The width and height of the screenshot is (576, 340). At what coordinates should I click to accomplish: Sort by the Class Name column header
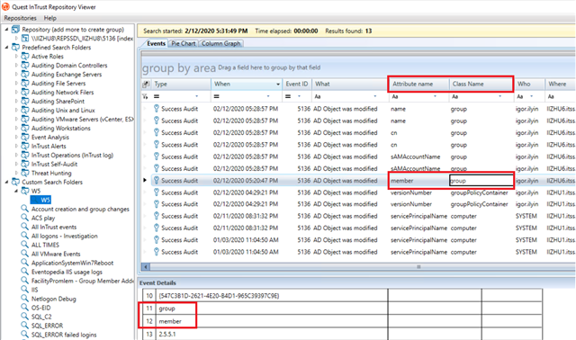tap(481, 84)
